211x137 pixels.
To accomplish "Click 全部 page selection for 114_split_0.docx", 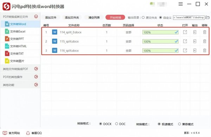I will [x=128, y=32].
